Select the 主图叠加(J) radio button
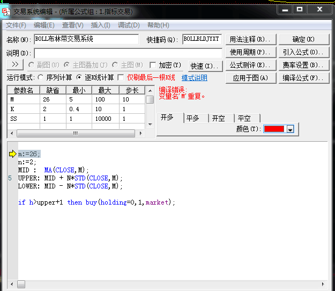 point(67,65)
